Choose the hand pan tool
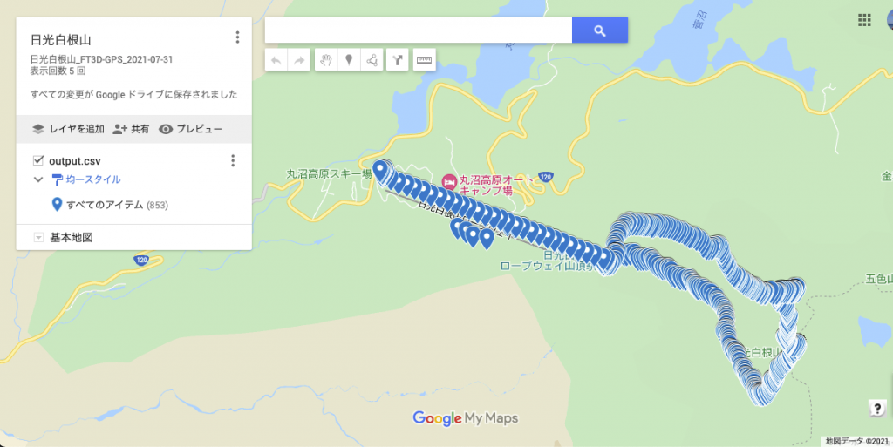This screenshot has height=447, width=893. tap(326, 60)
